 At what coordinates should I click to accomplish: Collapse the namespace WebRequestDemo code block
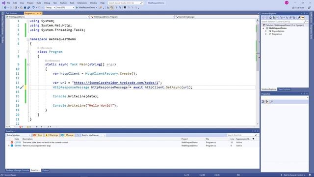tap(28, 39)
